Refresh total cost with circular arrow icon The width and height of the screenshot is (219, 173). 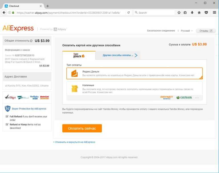[x=31, y=41]
